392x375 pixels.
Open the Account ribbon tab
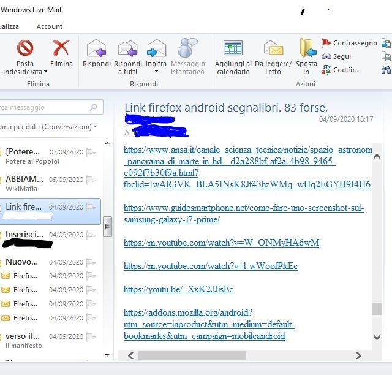(x=50, y=26)
